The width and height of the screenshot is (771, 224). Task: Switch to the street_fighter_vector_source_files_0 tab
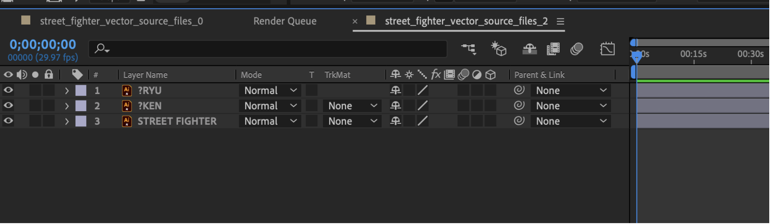click(121, 21)
